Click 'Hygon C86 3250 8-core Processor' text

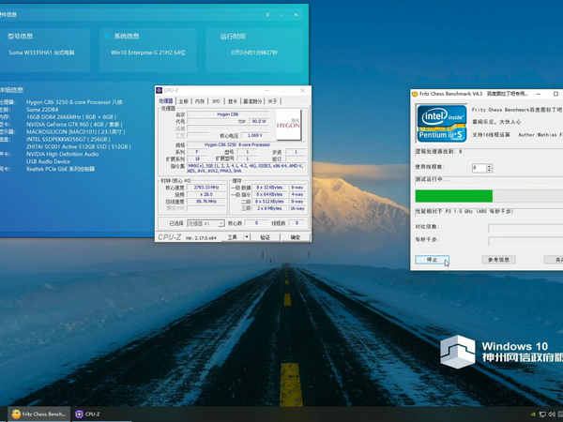(68, 102)
